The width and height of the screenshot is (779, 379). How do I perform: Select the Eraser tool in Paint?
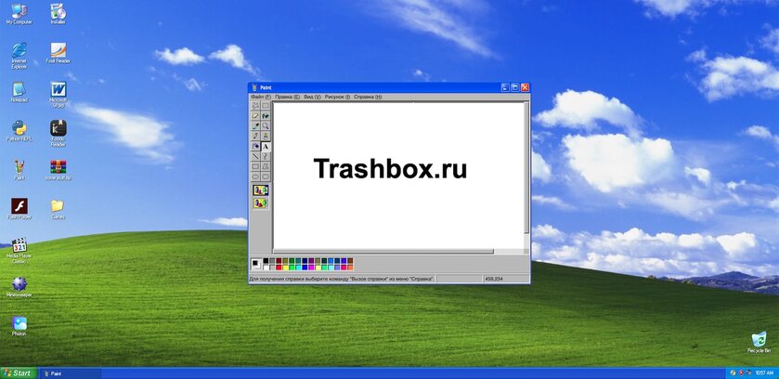point(255,116)
